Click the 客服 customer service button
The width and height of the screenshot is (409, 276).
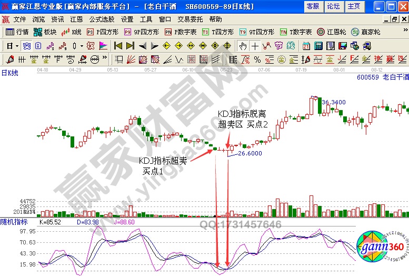(x=313, y=6)
